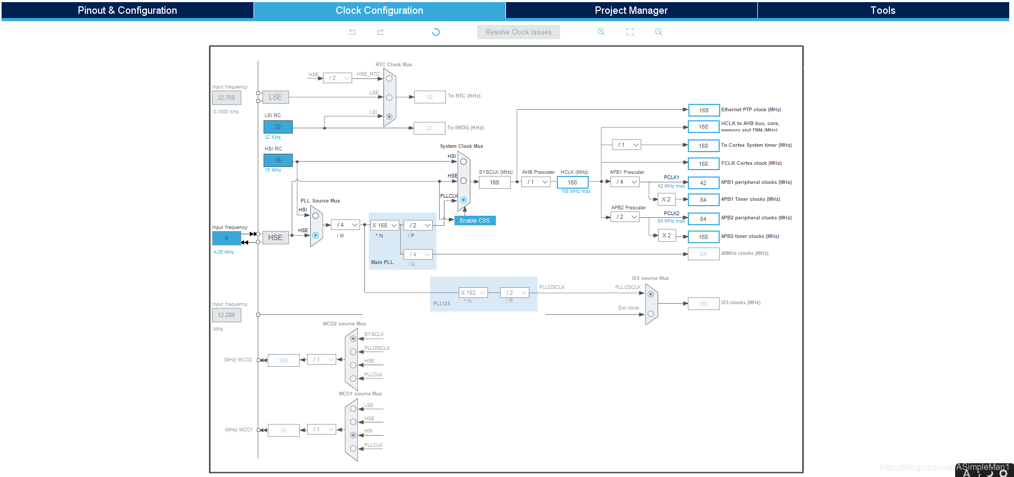Select HSE_RTC in RTC Clock Mux
The image size is (1014, 477).
(x=389, y=78)
